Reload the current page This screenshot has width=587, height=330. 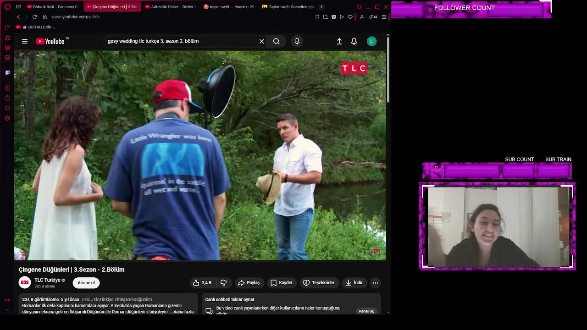pos(34,17)
